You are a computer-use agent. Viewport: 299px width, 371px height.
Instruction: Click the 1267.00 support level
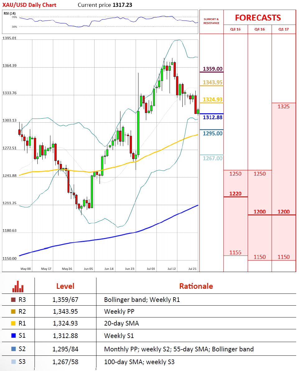click(213, 158)
